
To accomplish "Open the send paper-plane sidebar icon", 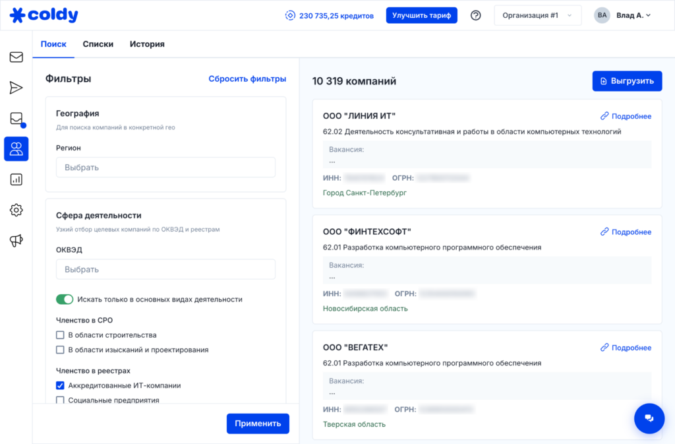I will tap(16, 88).
